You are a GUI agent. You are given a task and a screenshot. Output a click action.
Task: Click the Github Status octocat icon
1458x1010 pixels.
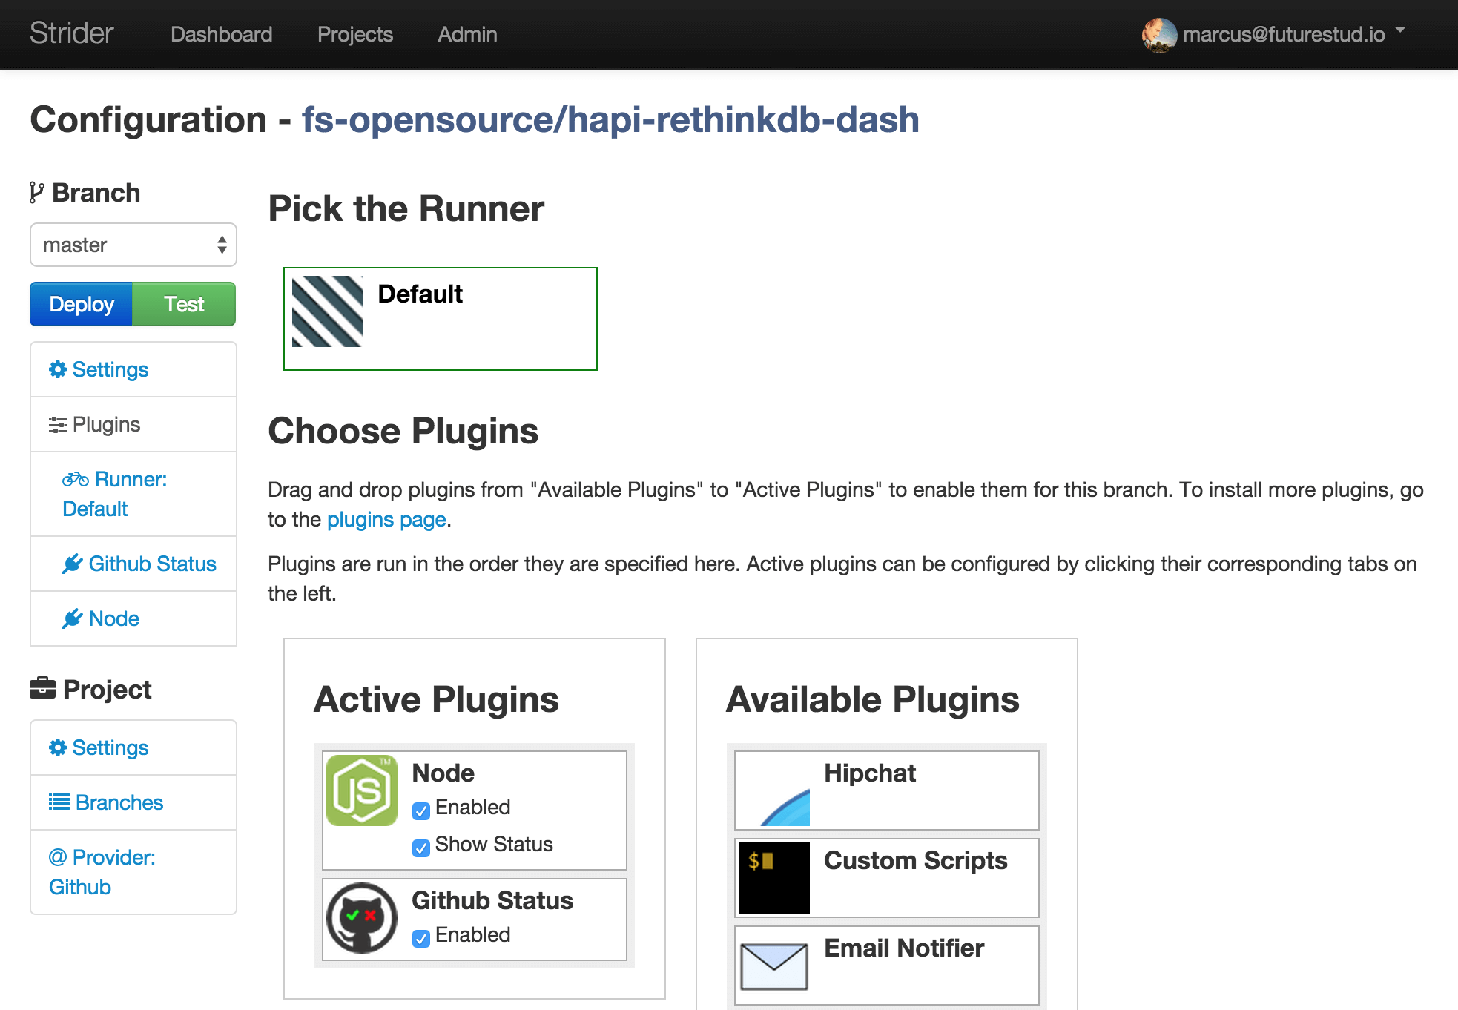[x=362, y=918]
